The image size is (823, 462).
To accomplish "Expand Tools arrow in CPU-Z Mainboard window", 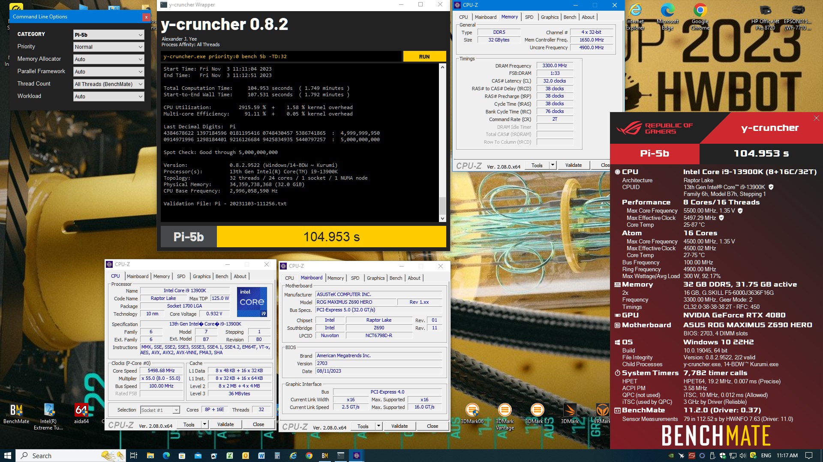I will tap(378, 426).
